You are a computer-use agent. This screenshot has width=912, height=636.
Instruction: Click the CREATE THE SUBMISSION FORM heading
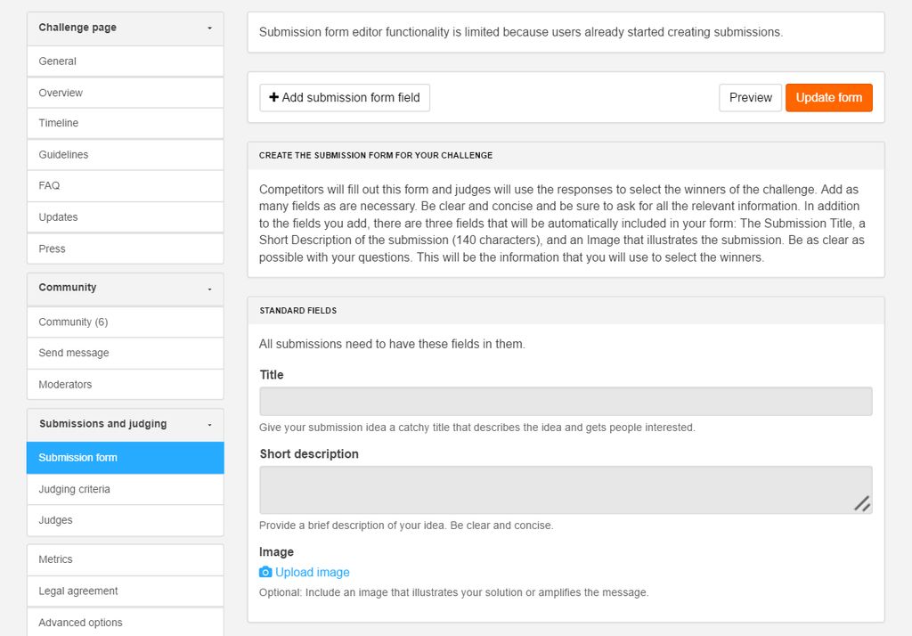click(x=376, y=155)
